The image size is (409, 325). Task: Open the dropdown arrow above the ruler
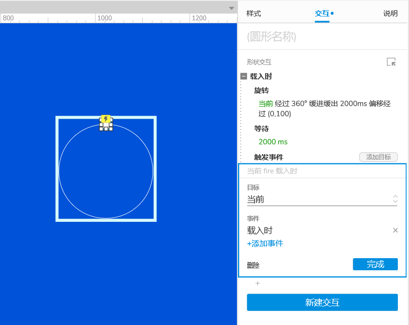click(231, 8)
